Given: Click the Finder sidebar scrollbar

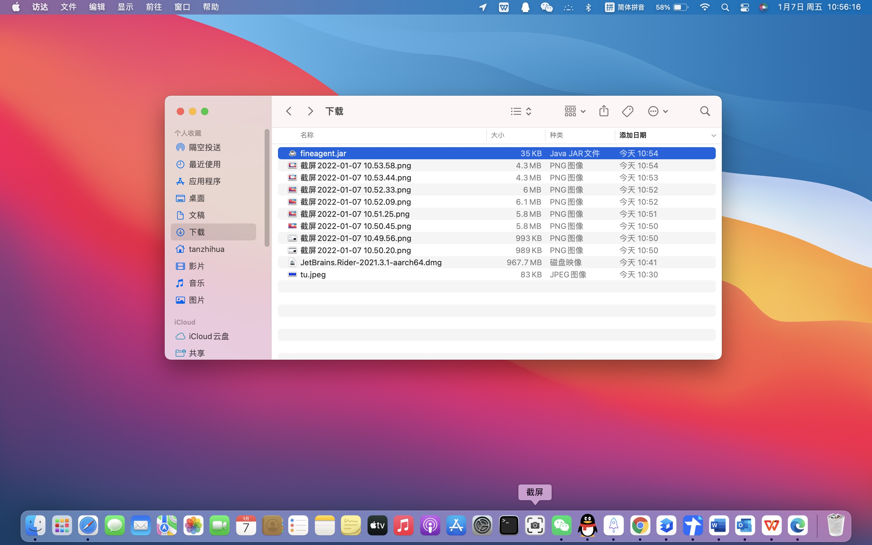Looking at the screenshot, I should pos(267,187).
